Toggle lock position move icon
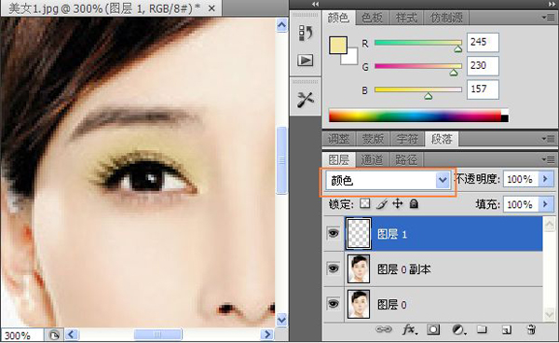This screenshot has width=559, height=343. (397, 204)
